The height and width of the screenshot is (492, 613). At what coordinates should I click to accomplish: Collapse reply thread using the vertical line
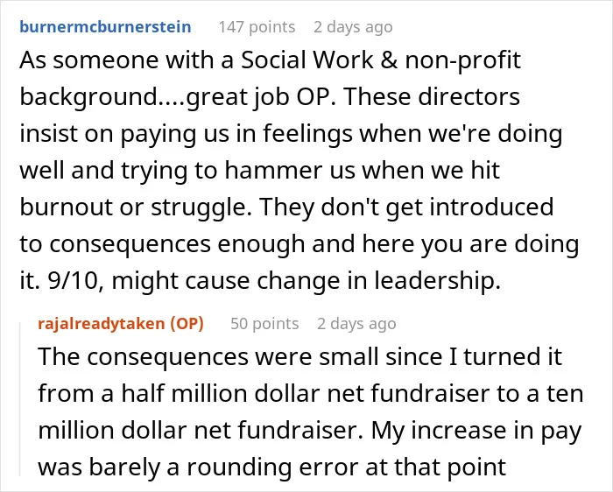(x=21, y=398)
